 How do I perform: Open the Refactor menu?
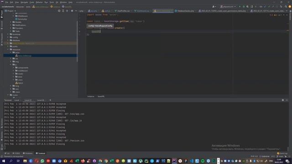click(x=39, y=2)
